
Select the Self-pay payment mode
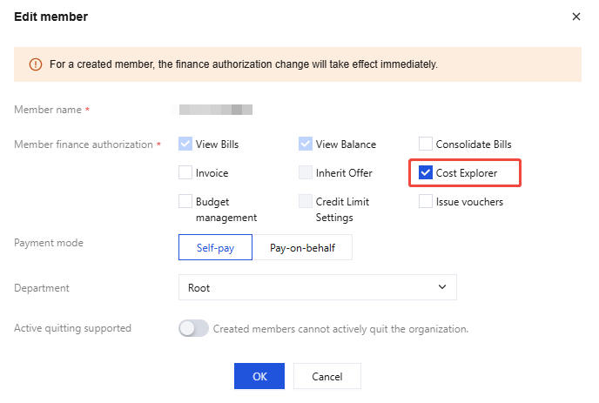point(215,247)
